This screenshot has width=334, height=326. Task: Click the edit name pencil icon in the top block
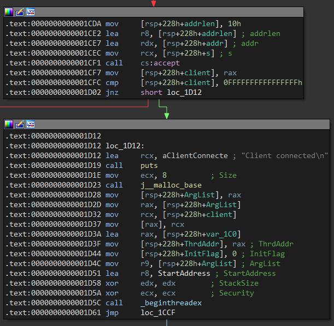[20, 12]
